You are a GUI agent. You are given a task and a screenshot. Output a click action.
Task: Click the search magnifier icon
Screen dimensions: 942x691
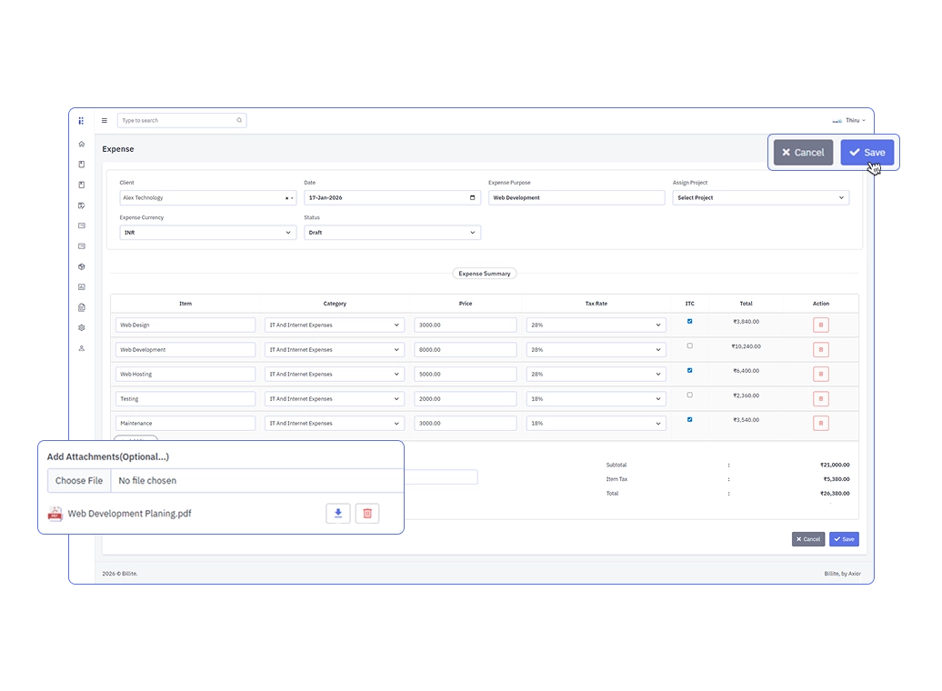coord(239,120)
